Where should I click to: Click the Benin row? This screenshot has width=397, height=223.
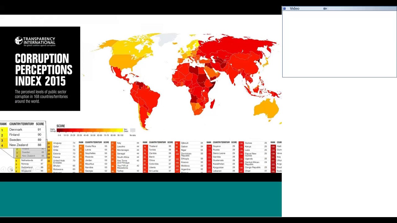click(158, 157)
